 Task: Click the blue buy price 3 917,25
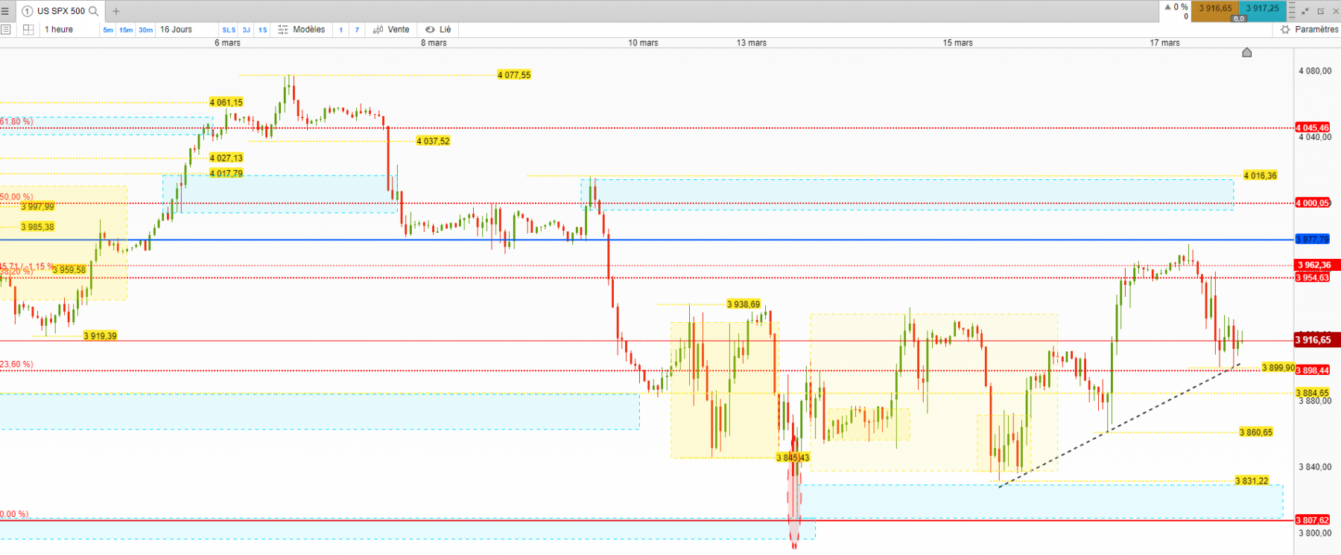tap(1263, 9)
